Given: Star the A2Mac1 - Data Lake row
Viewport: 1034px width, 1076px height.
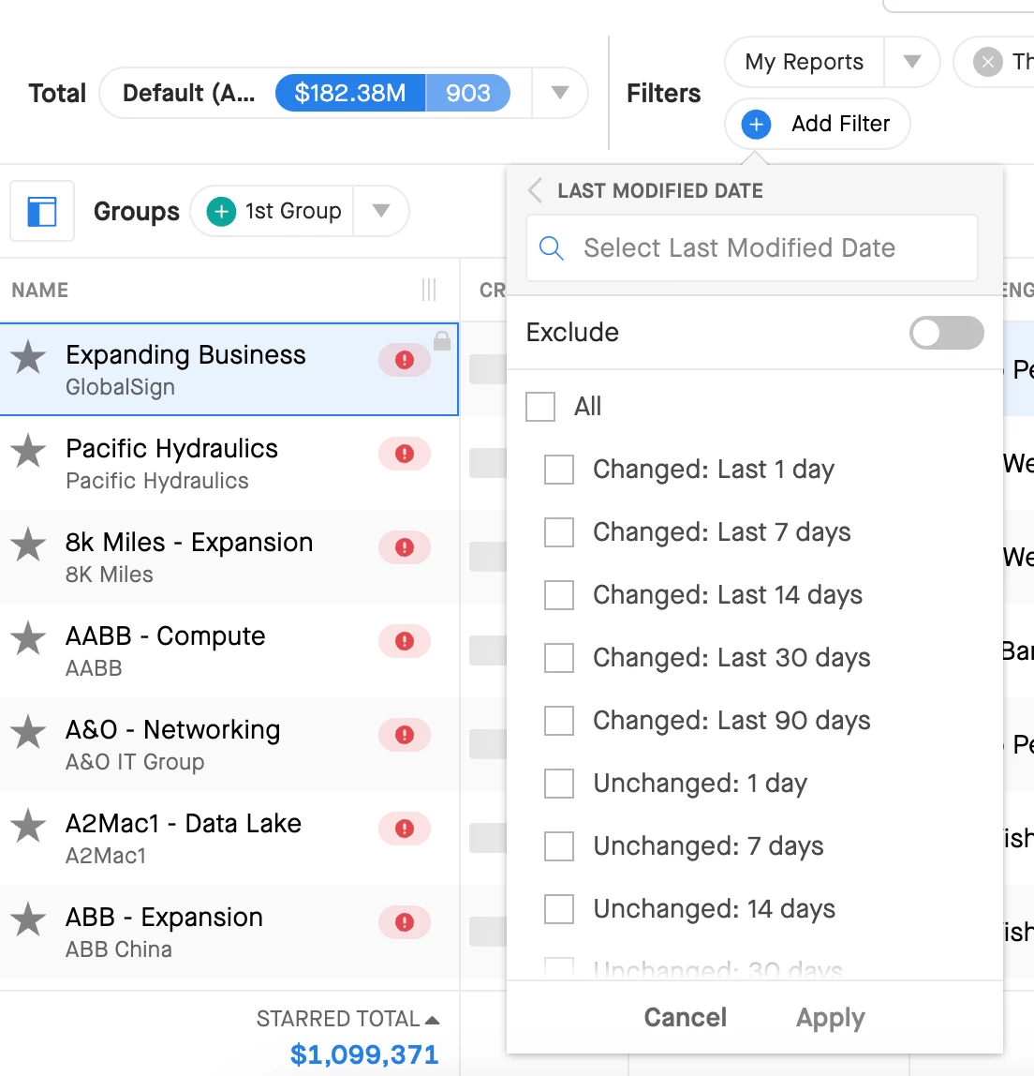Looking at the screenshot, I should (28, 827).
